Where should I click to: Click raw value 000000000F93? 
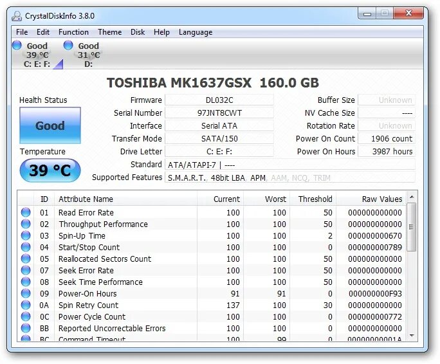[375, 293]
